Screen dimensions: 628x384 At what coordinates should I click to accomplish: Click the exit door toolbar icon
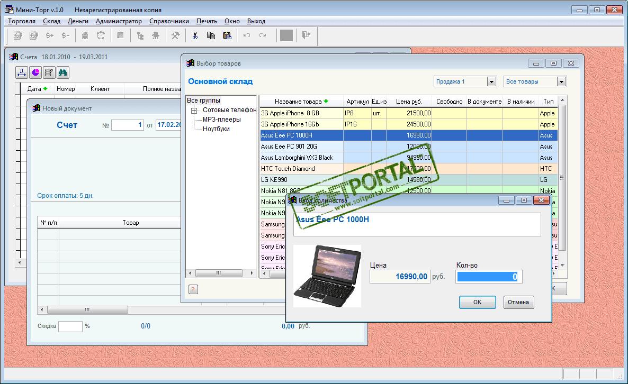306,35
